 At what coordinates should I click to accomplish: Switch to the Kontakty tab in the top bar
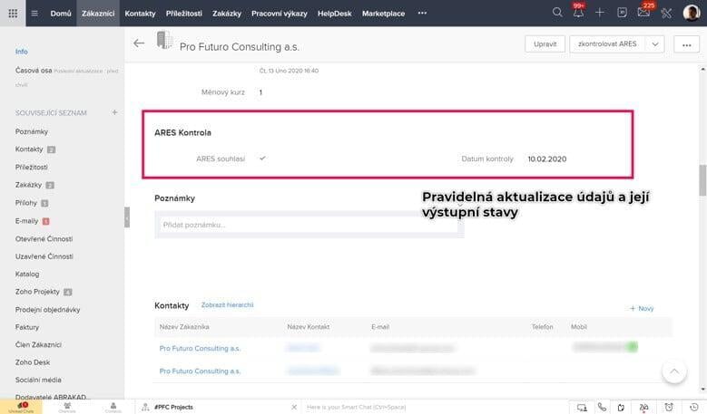140,14
